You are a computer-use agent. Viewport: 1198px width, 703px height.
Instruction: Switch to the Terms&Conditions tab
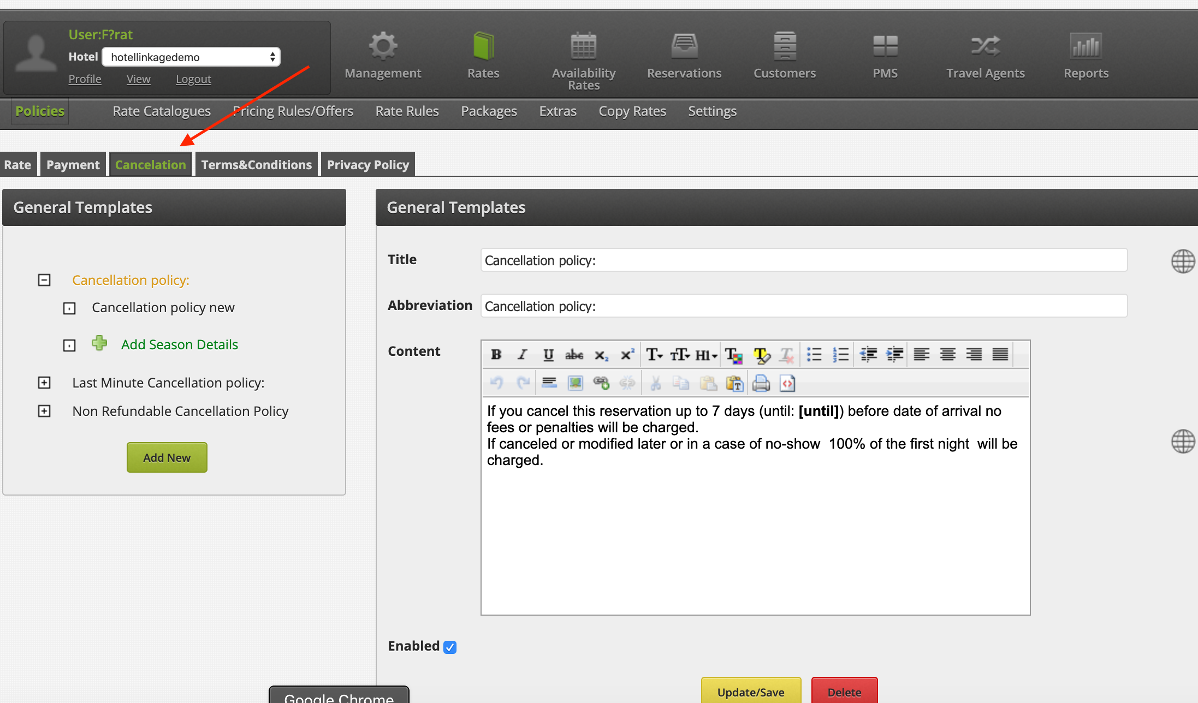point(256,164)
